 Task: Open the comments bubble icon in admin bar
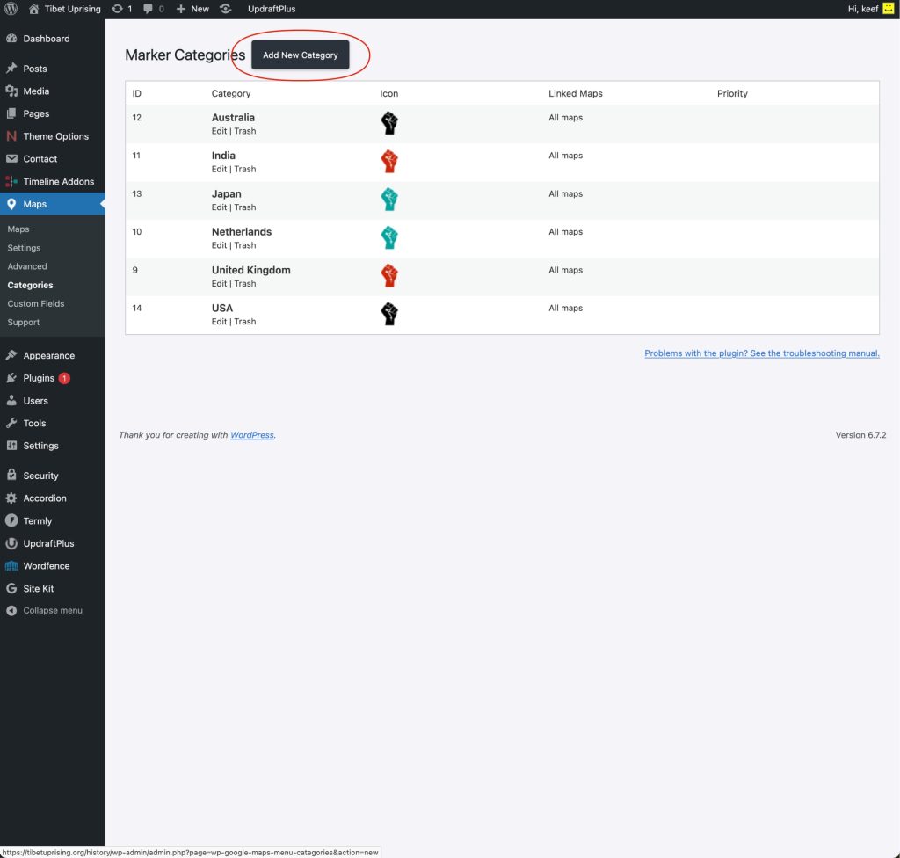point(148,9)
